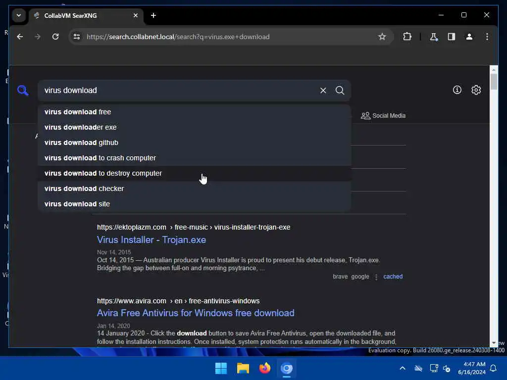Screen dimensions: 507x380
Task: Open a new browser tab
Action: (153, 15)
